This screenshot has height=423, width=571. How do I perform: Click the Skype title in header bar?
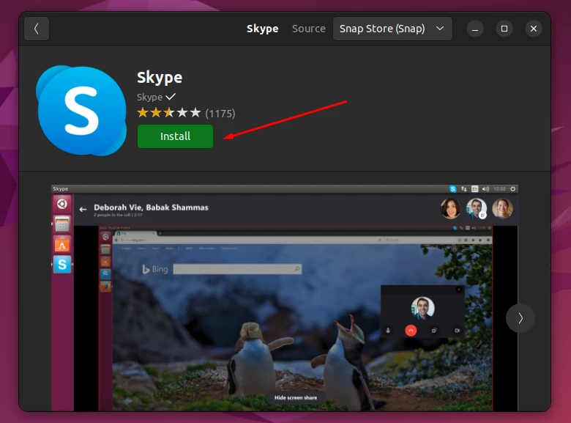[262, 29]
